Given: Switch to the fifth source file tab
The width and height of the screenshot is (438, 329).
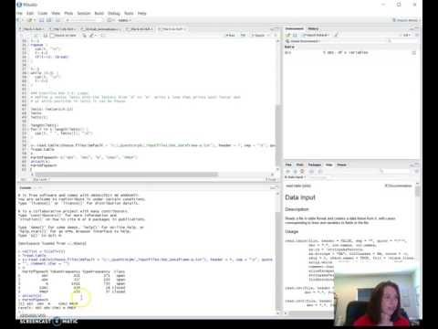Looking at the screenshot, I should tap(172, 29).
